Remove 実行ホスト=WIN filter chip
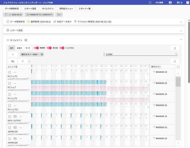Viewport: 190px width, 148px height. point(42,54)
